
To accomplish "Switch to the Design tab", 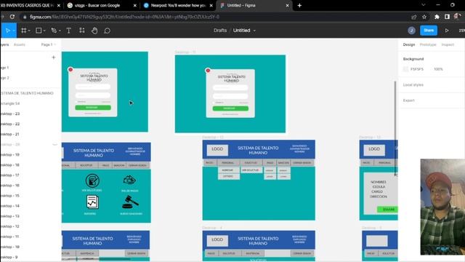I will (408, 44).
